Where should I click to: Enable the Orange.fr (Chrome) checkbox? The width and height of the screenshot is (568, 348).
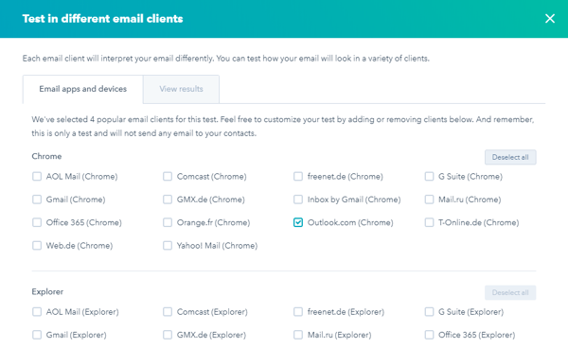(168, 222)
